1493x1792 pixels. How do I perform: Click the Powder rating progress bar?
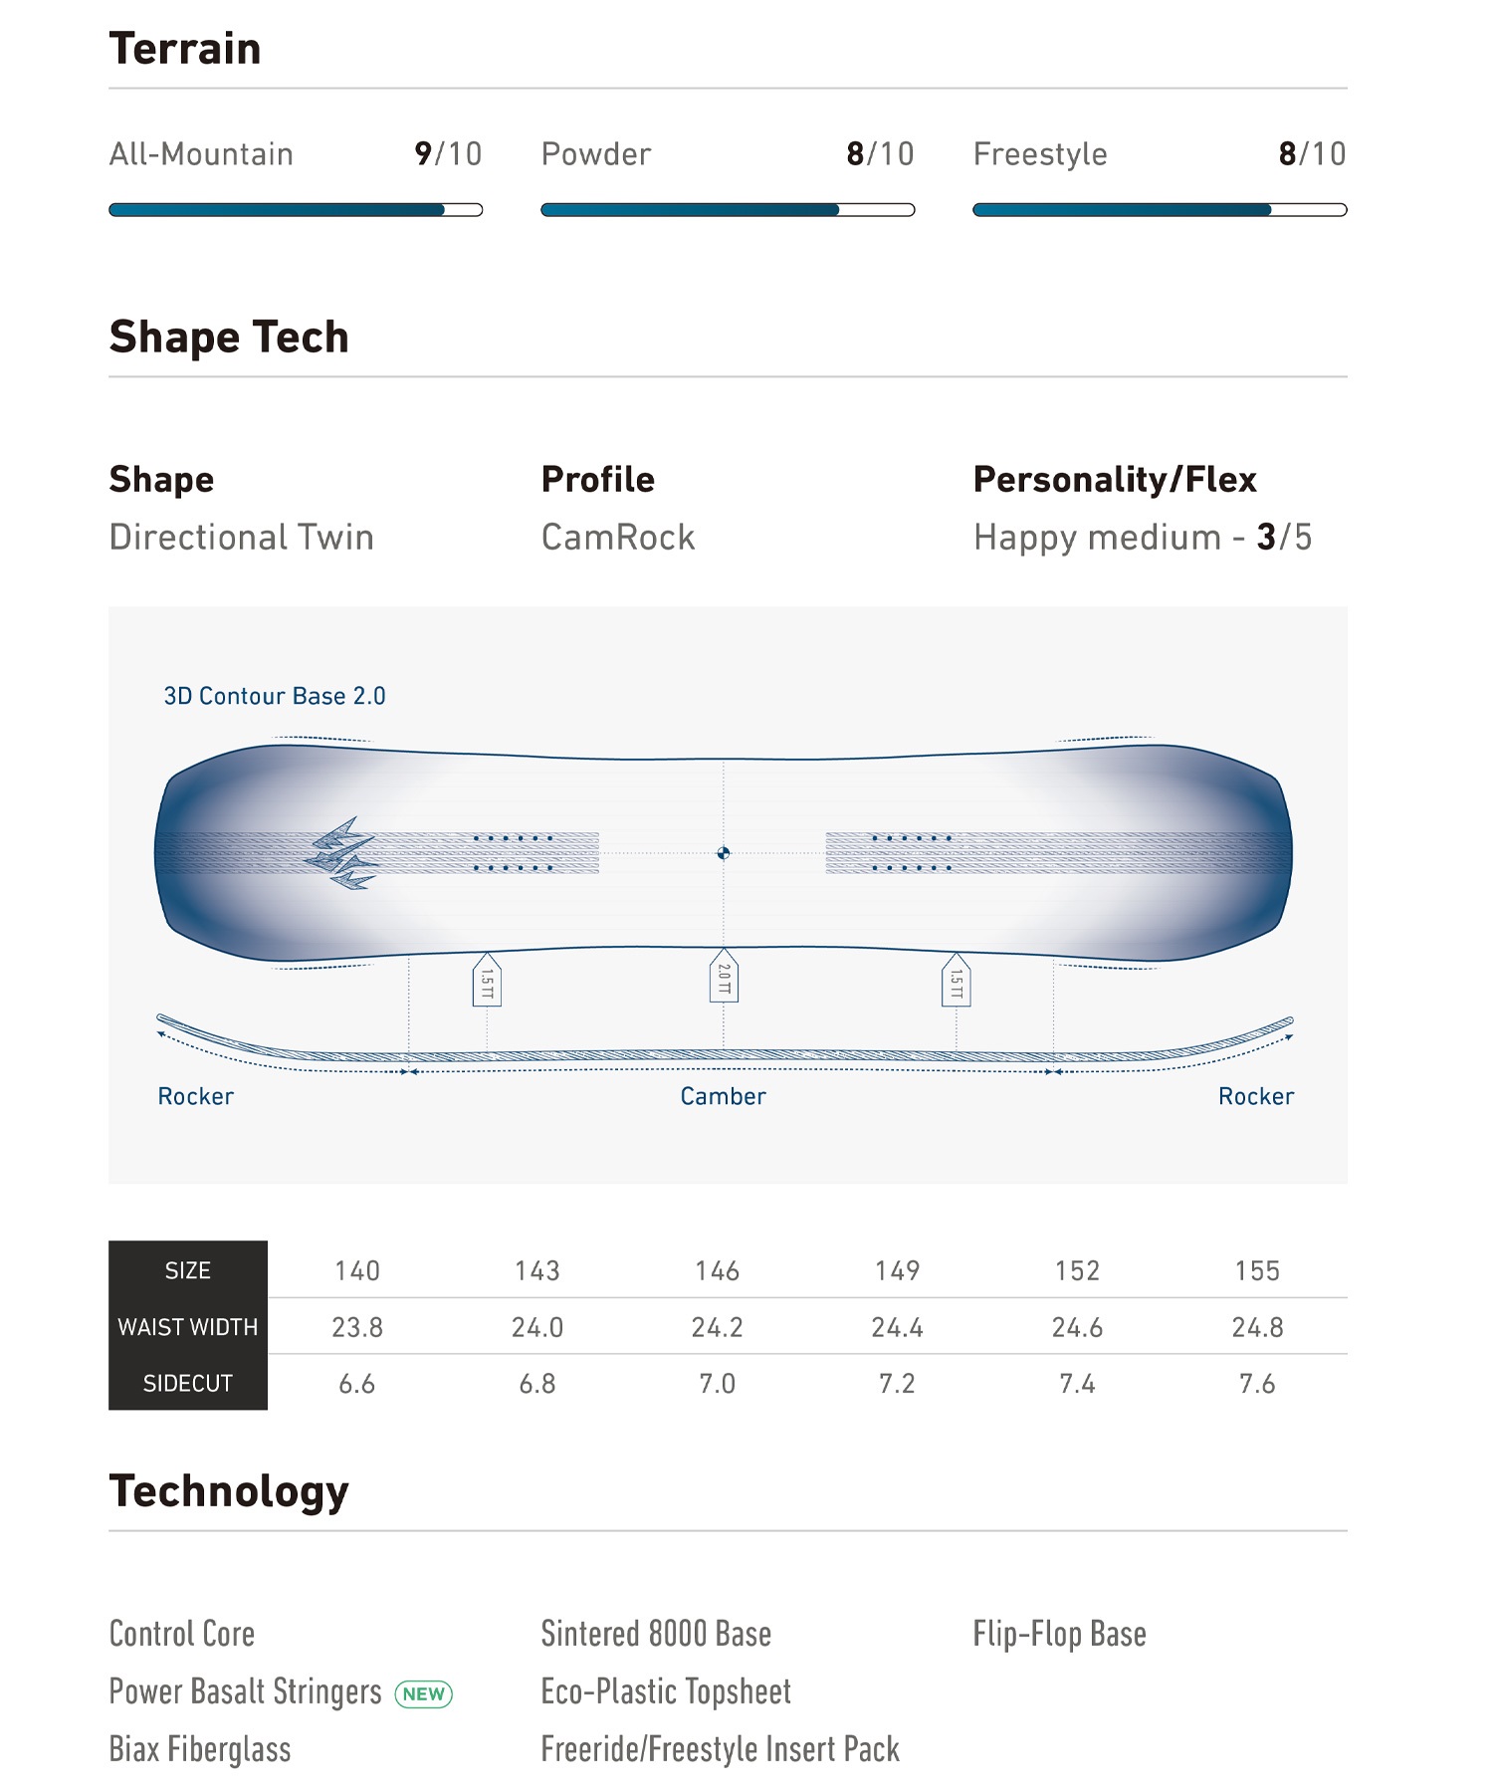[728, 210]
